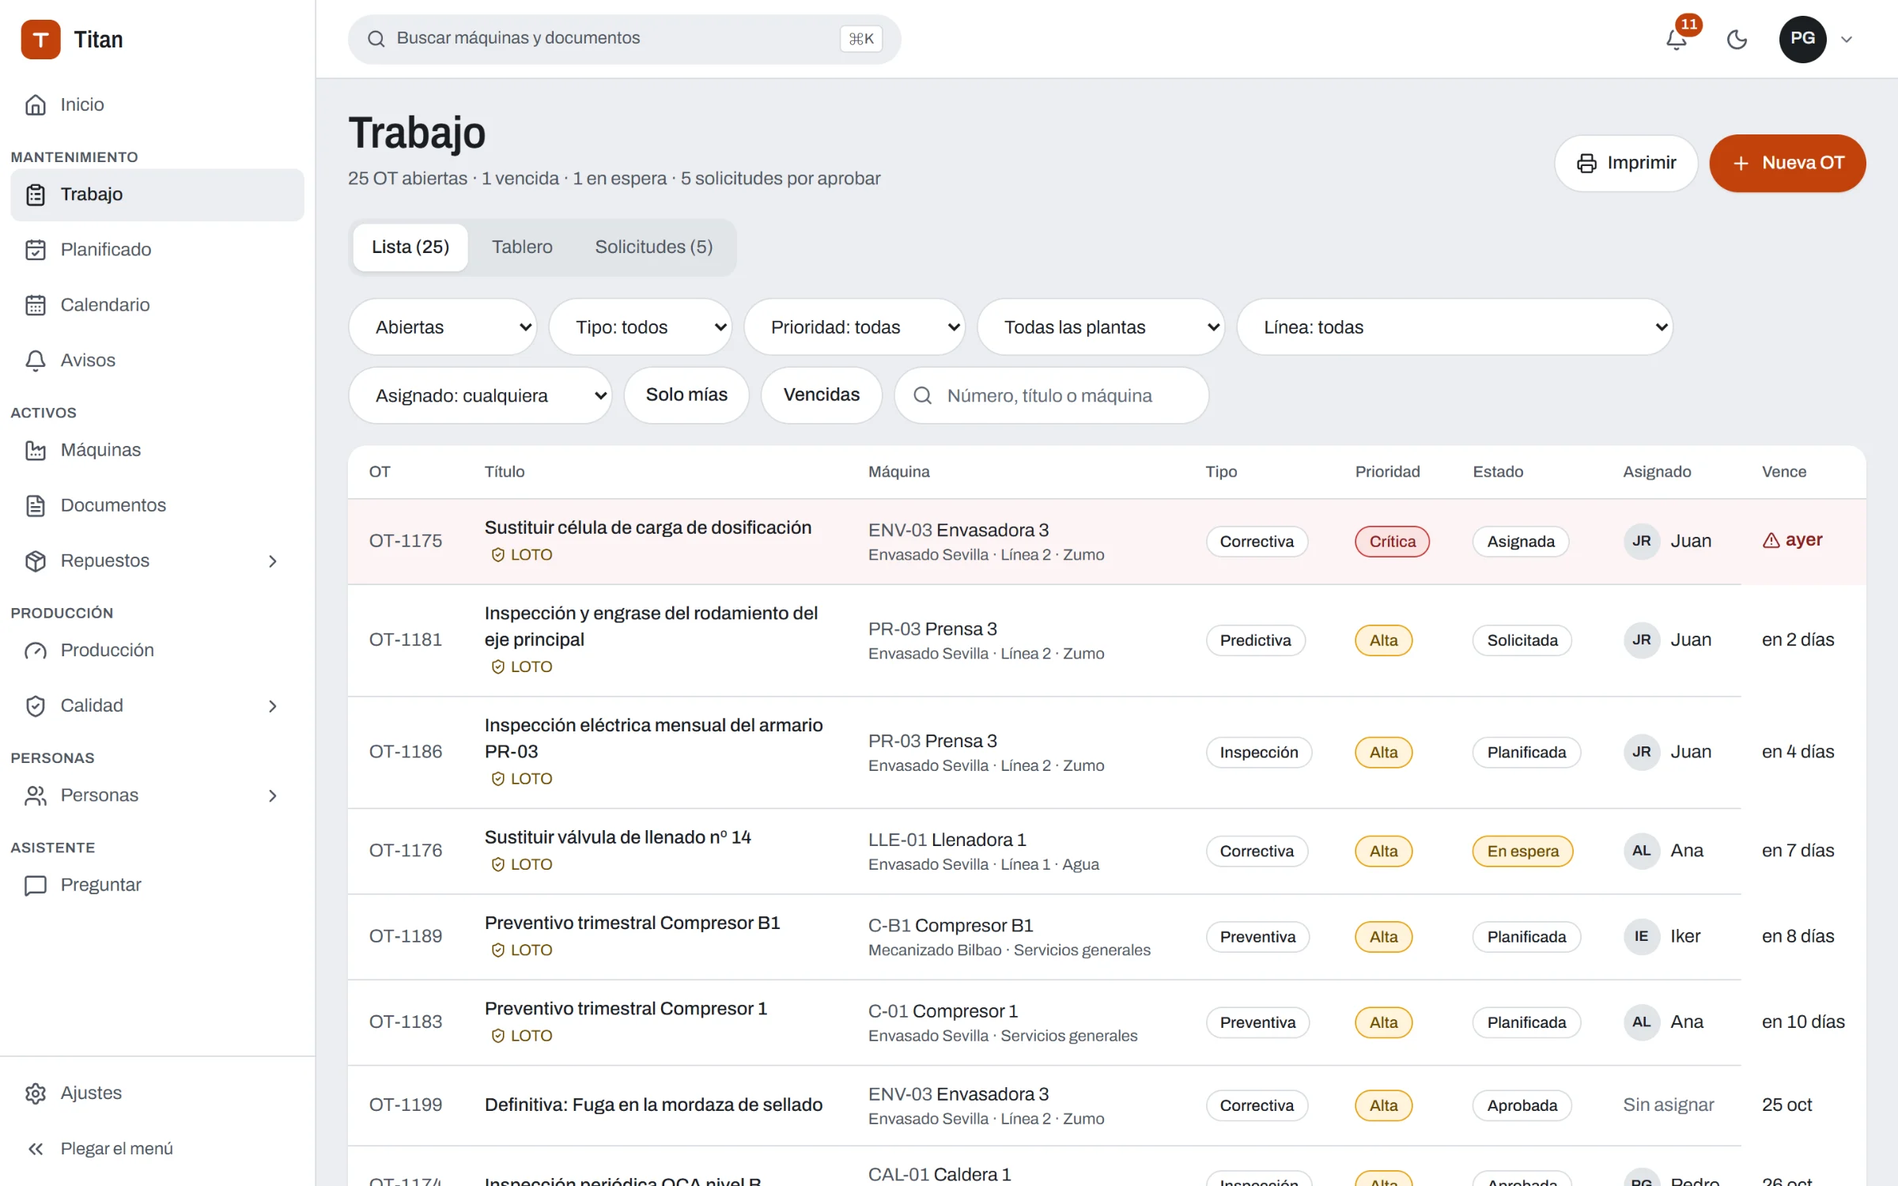Toggle the Solo mías filter
1898x1186 pixels.
[x=686, y=395]
